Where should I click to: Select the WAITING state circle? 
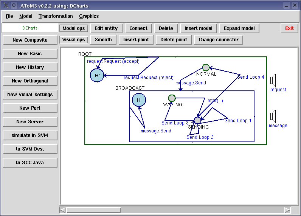172,98
